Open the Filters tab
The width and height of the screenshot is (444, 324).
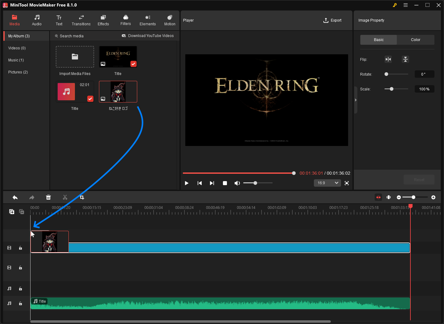(x=125, y=20)
